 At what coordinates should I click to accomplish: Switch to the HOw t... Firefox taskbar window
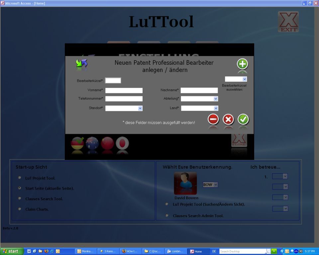point(130,251)
